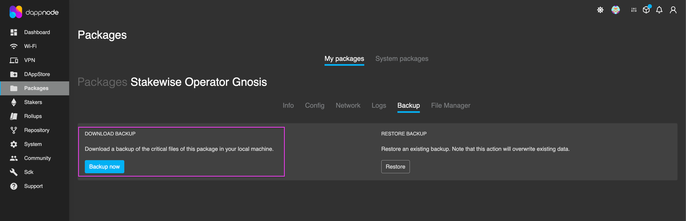Switch to the File Manager tab
Viewport: 686px width, 221px height.
[x=450, y=106]
